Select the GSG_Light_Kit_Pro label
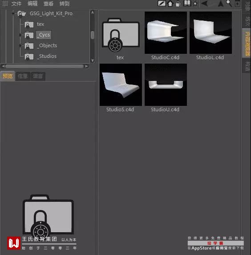This screenshot has height=255, width=251. [x=51, y=13]
